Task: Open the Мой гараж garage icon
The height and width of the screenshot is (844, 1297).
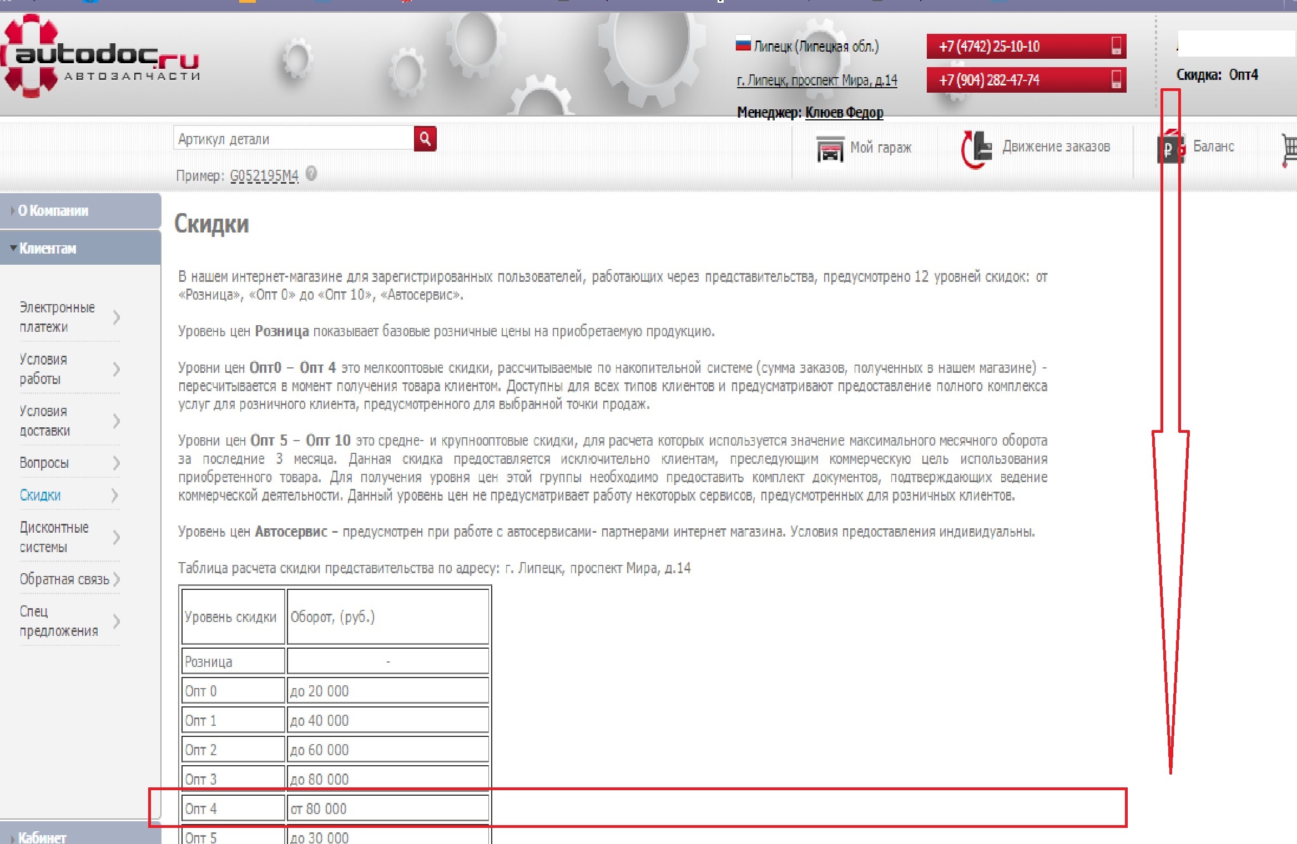Action: tap(830, 148)
